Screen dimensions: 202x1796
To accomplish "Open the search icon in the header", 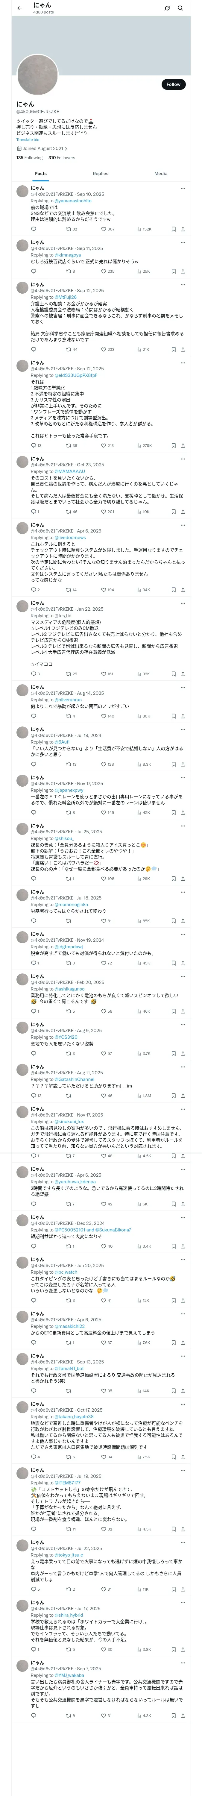I will (180, 8).
